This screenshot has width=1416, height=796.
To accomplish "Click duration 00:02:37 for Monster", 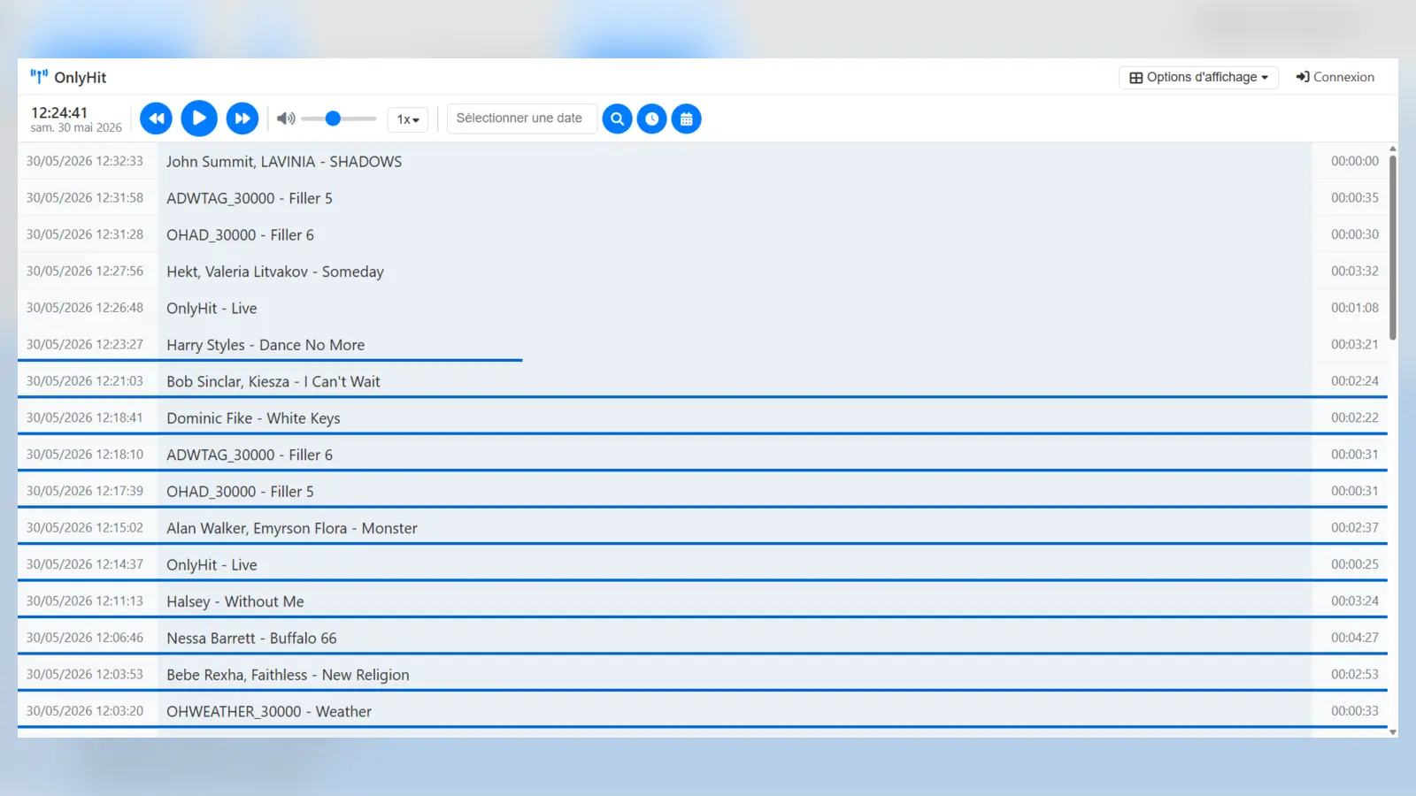I will (1354, 527).
